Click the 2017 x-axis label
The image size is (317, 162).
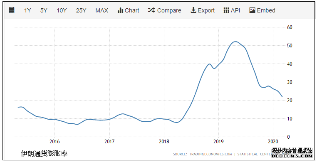109,142
